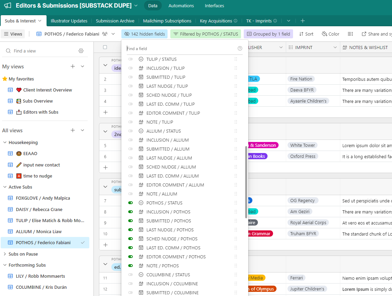The height and width of the screenshot is (296, 392).
Task: Open the more tables dropdown chevron
Action: click(289, 21)
